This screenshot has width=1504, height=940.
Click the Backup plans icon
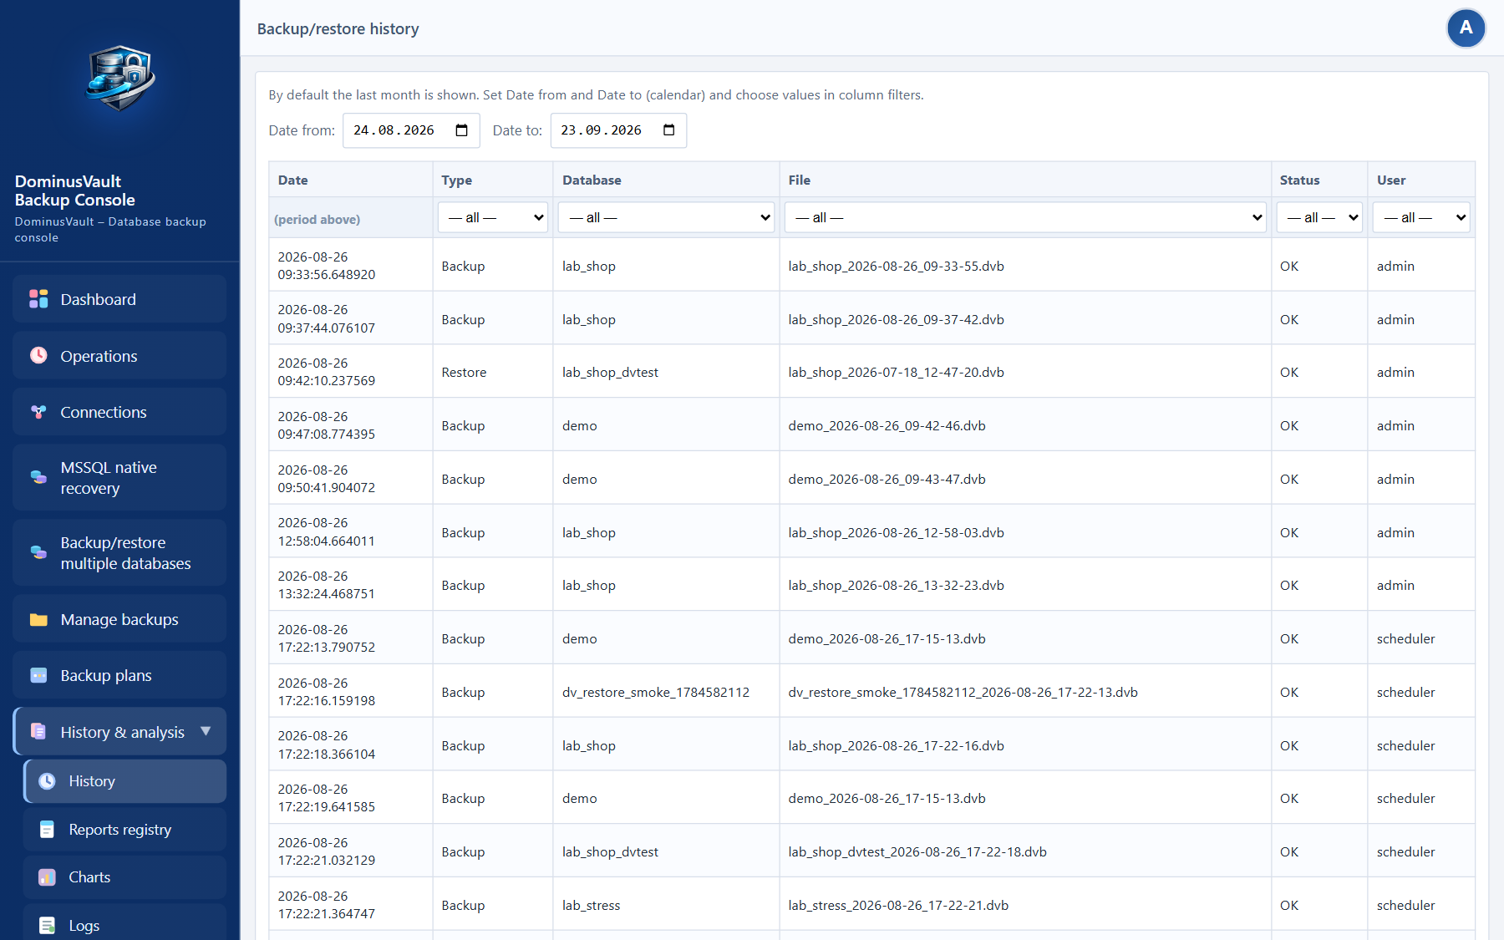pyautogui.click(x=38, y=675)
